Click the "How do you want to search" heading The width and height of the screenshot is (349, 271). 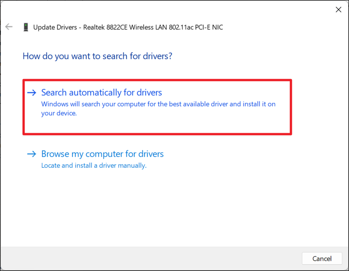pos(97,56)
